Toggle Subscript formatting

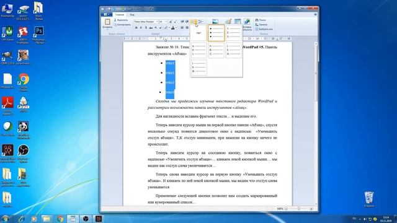pyautogui.click(x=156, y=27)
